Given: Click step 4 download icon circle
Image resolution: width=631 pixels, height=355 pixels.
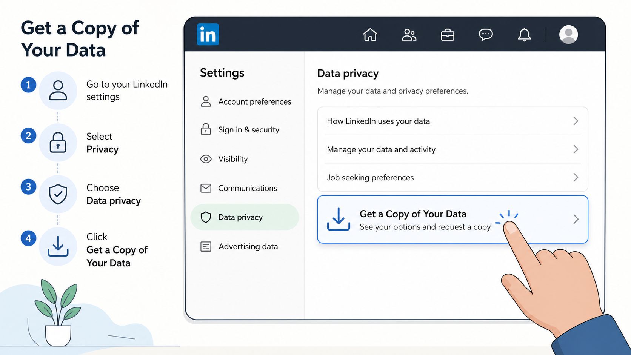Looking at the screenshot, I should point(58,246).
